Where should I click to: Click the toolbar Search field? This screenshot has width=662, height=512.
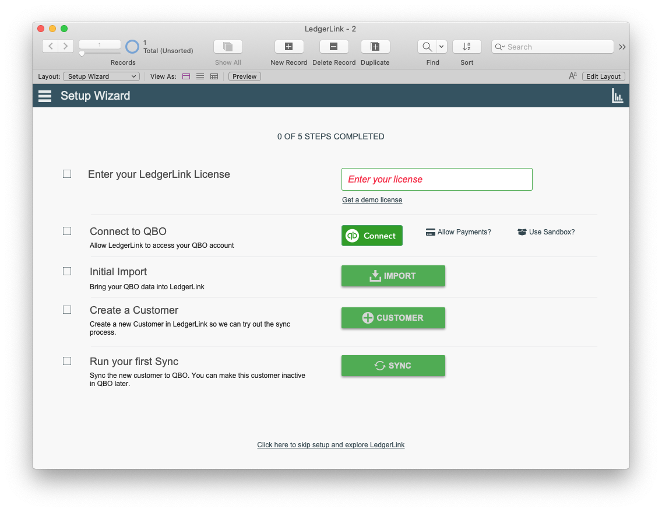(552, 47)
